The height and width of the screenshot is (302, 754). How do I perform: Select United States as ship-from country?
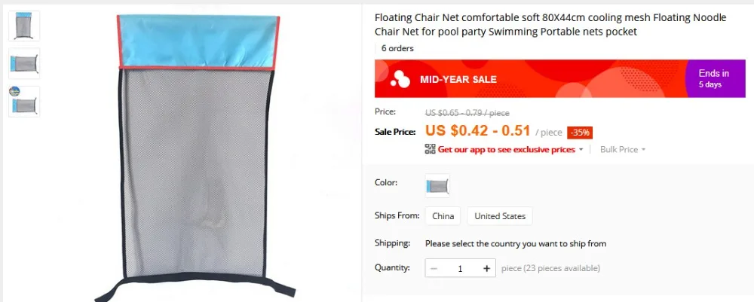point(500,216)
